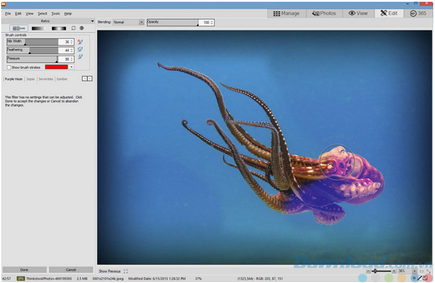Select the edit brush mode icon

(x=19, y=28)
